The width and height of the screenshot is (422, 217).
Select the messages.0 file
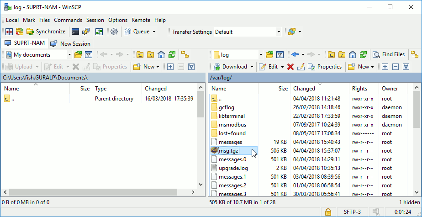pyautogui.click(x=232, y=159)
